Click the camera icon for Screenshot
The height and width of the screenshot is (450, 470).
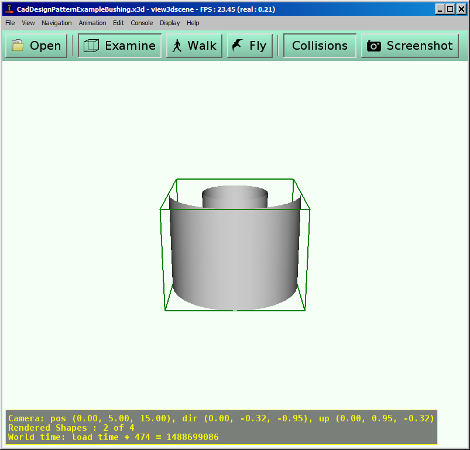click(374, 46)
